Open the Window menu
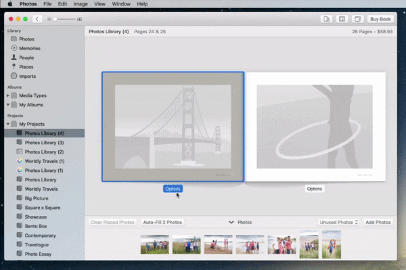Screen dimensions: 406x270 tap(121, 4)
